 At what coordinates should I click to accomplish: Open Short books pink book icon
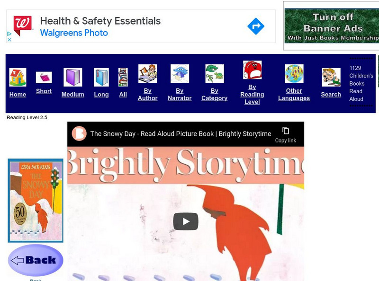(x=44, y=78)
